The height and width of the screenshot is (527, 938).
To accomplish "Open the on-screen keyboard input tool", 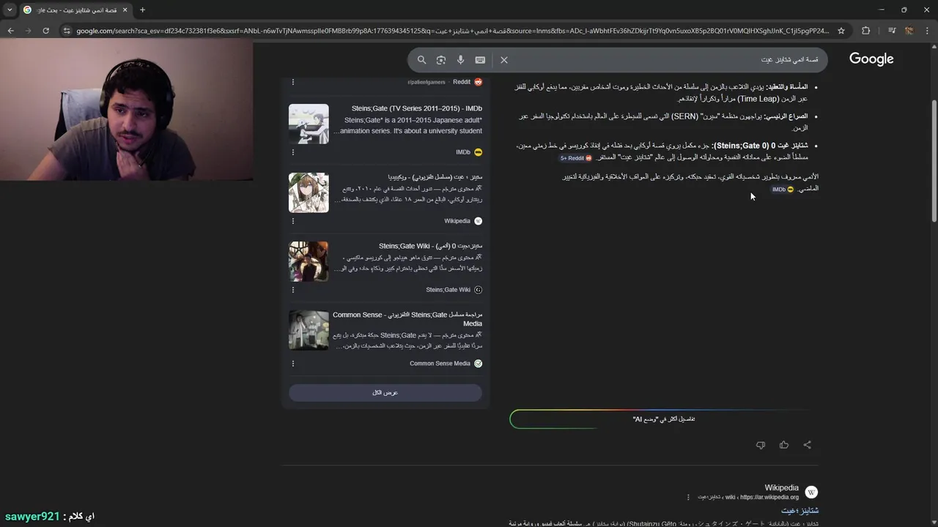I will [480, 60].
